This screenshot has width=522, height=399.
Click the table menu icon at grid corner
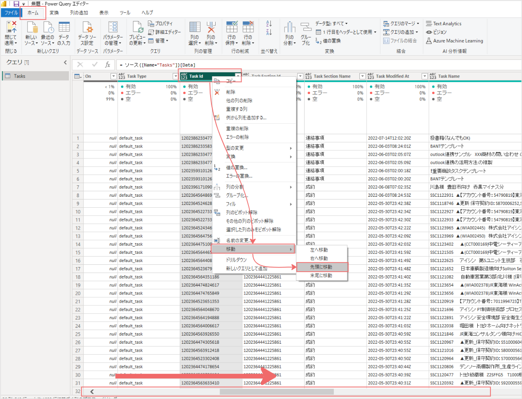pos(78,76)
